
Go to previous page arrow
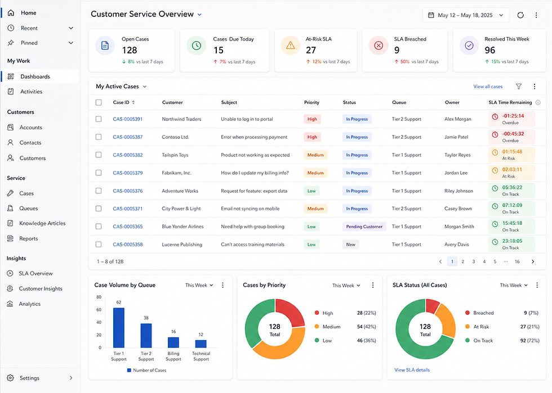pos(440,261)
